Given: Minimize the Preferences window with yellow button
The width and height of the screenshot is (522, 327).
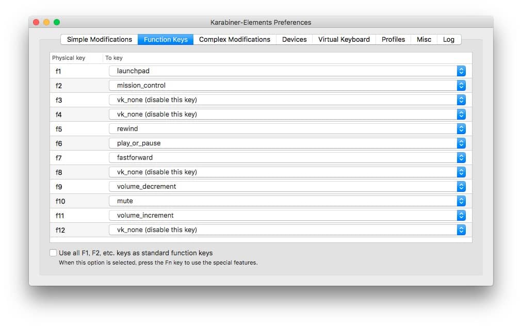Looking at the screenshot, I should (x=46, y=22).
